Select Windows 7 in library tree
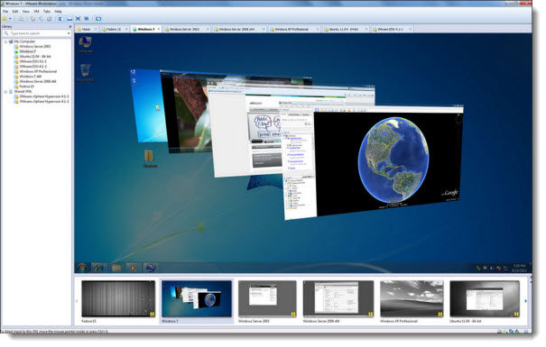 coord(25,51)
